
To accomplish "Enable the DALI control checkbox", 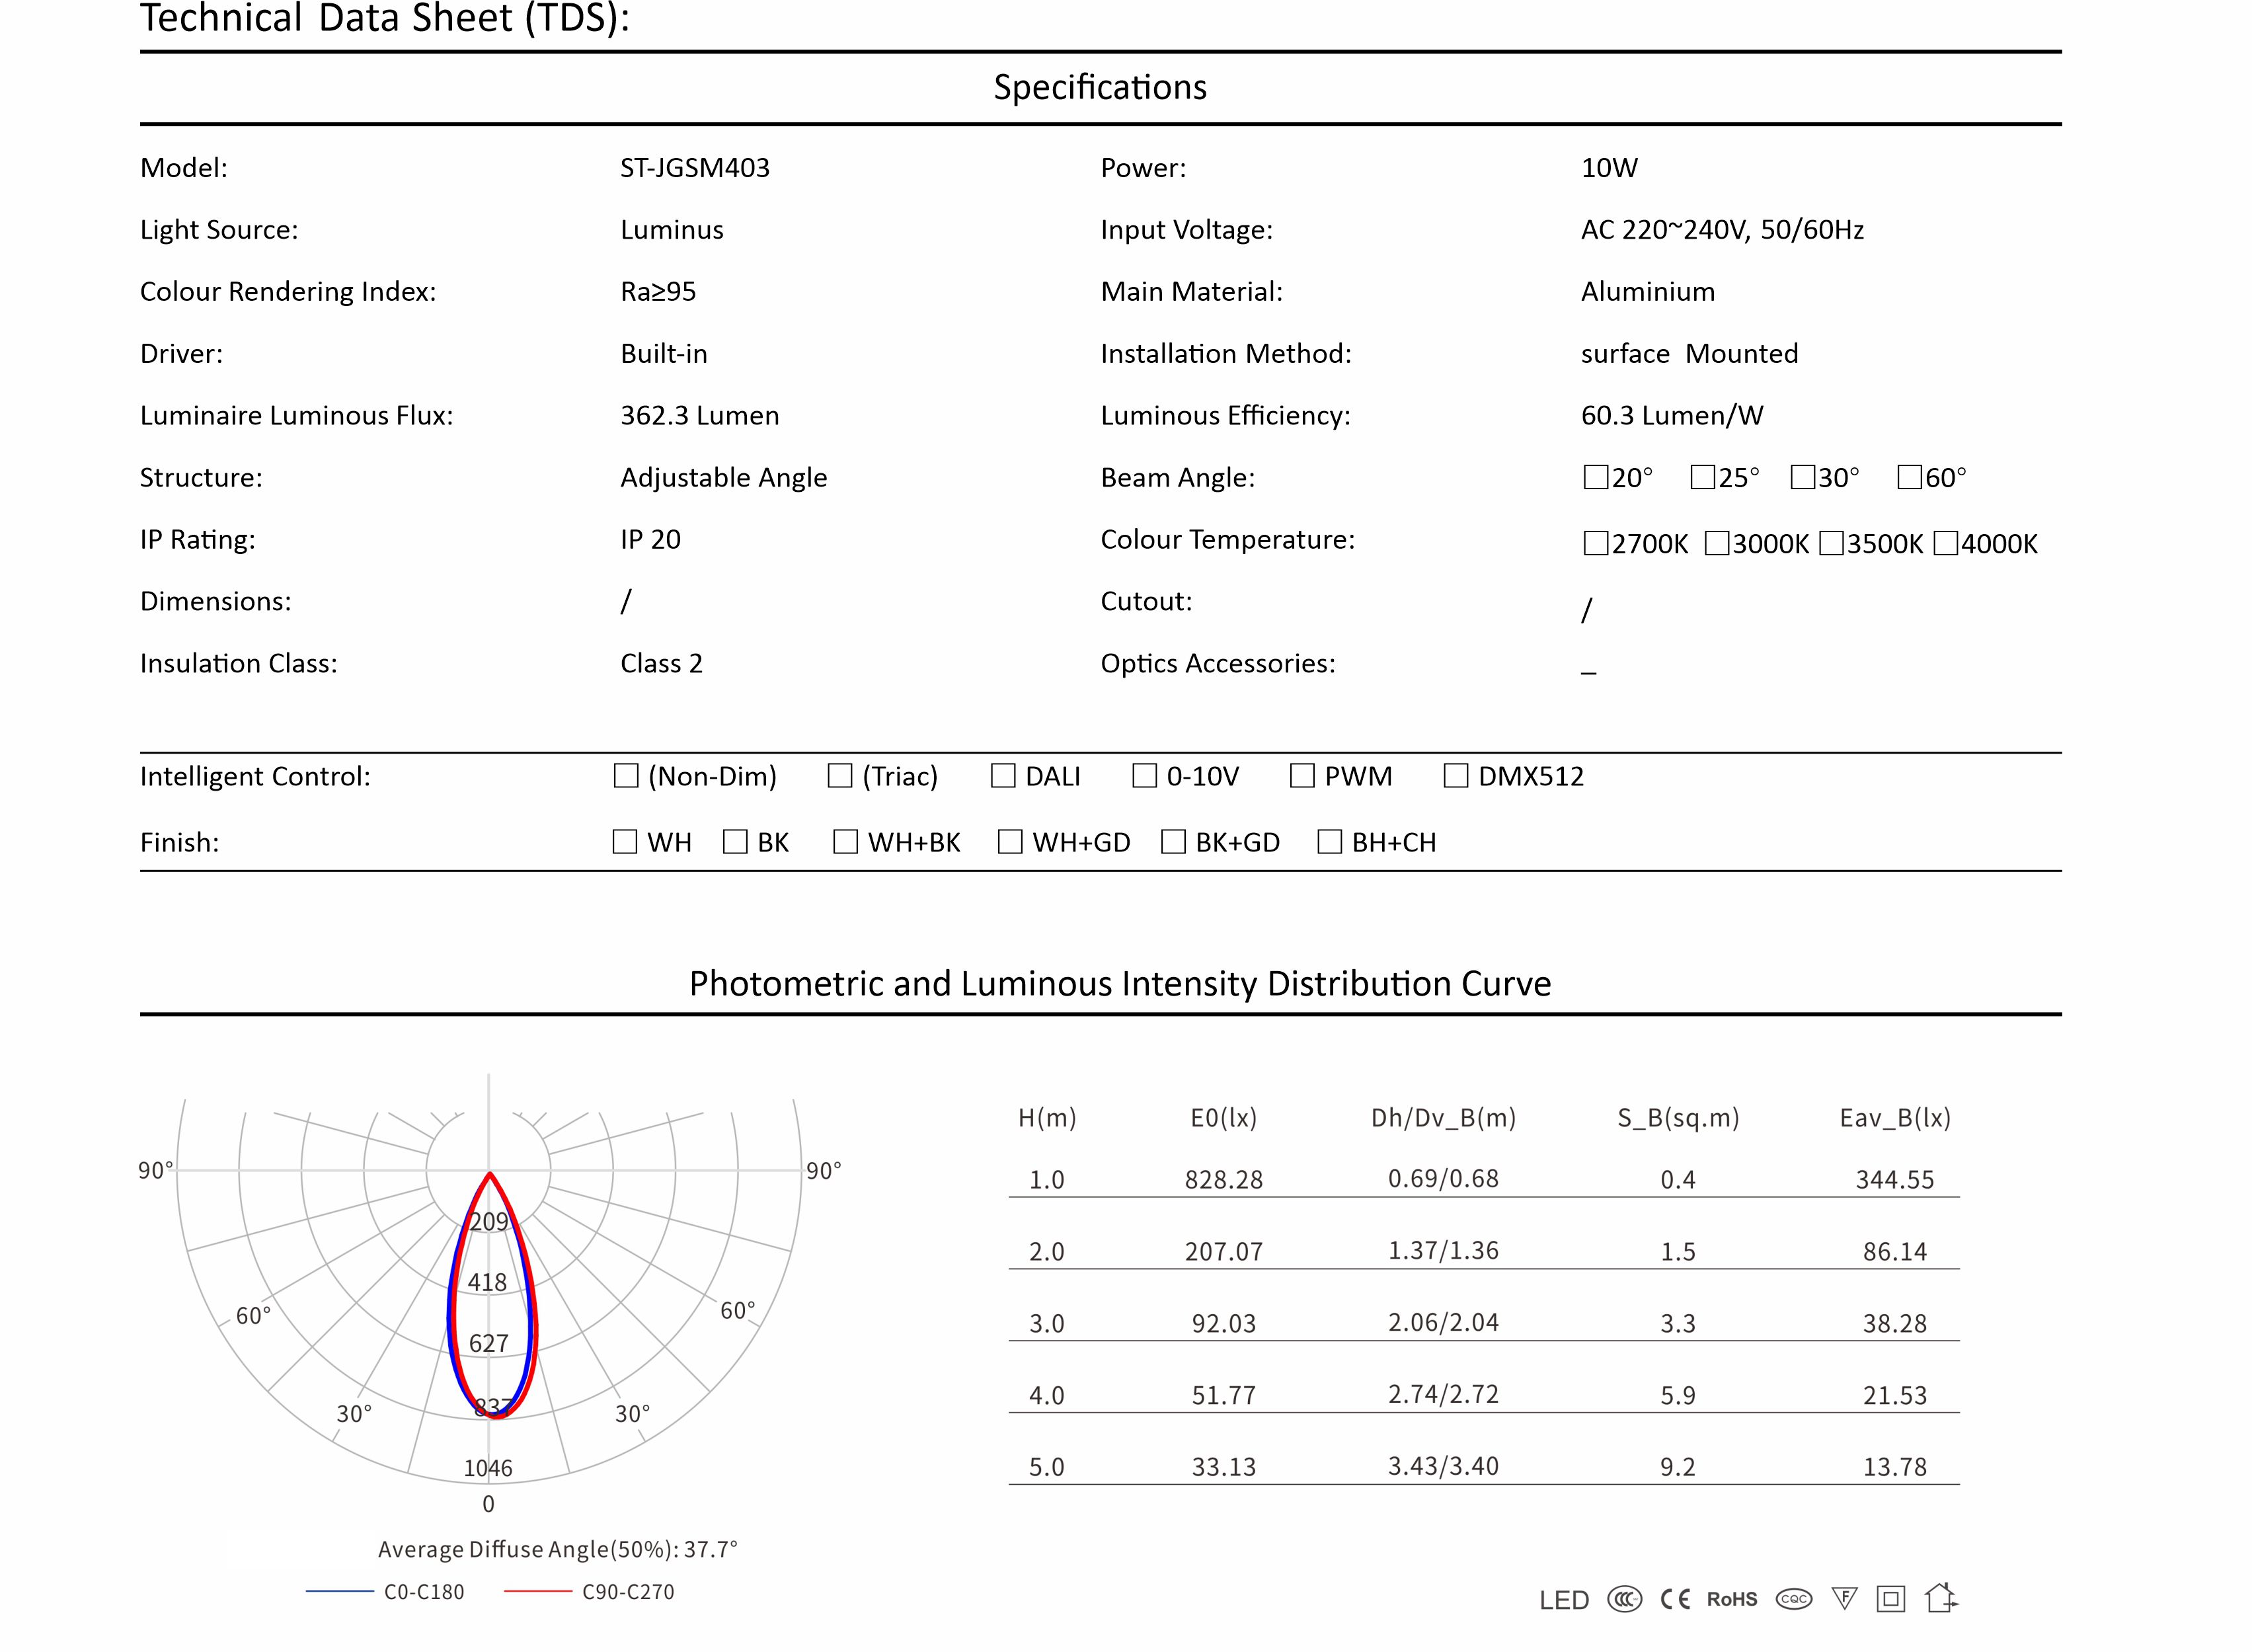I will [x=1003, y=776].
